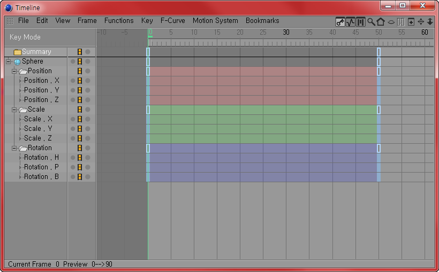
Task: Open the View menu
Action: tap(63, 21)
